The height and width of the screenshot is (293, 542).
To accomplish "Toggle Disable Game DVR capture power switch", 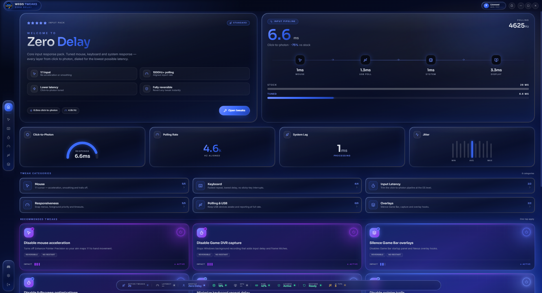I will coord(353,232).
